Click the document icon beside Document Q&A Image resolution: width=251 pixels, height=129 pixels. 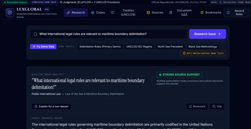coord(171,12)
